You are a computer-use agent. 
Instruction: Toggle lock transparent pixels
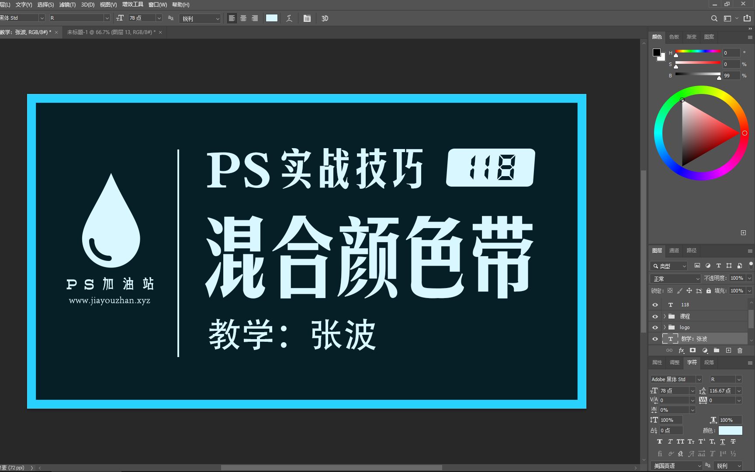click(670, 291)
